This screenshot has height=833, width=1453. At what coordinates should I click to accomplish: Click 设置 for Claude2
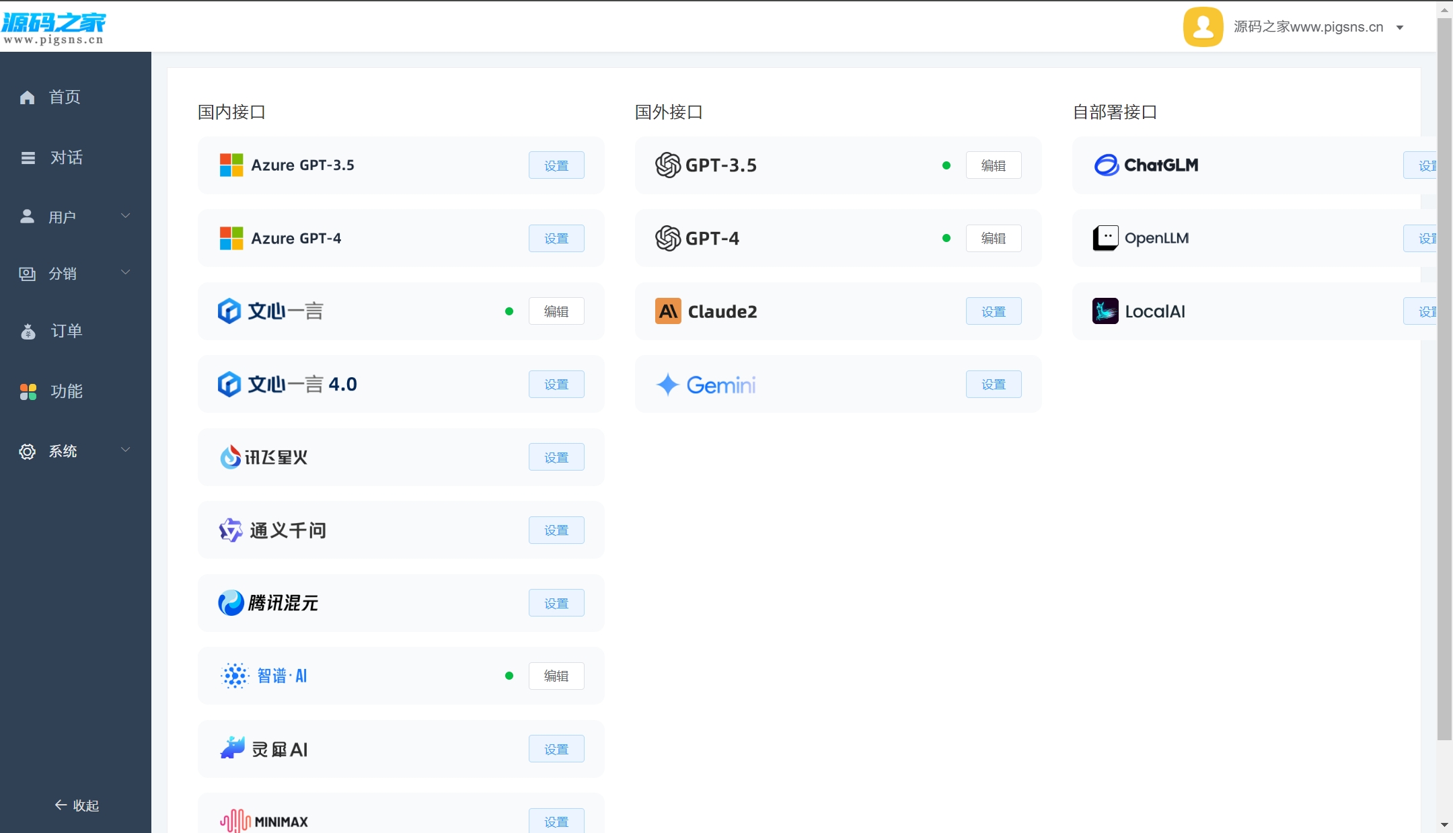994,311
